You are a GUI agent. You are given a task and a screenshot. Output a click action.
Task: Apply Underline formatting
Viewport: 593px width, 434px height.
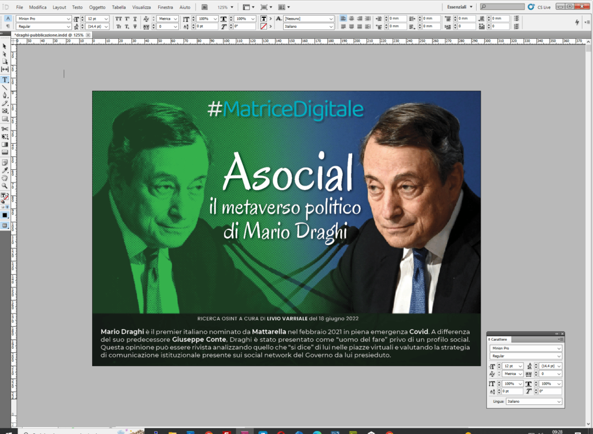coord(135,19)
